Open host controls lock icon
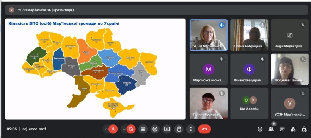Screen dimensions: 311x138 click(x=304, y=129)
